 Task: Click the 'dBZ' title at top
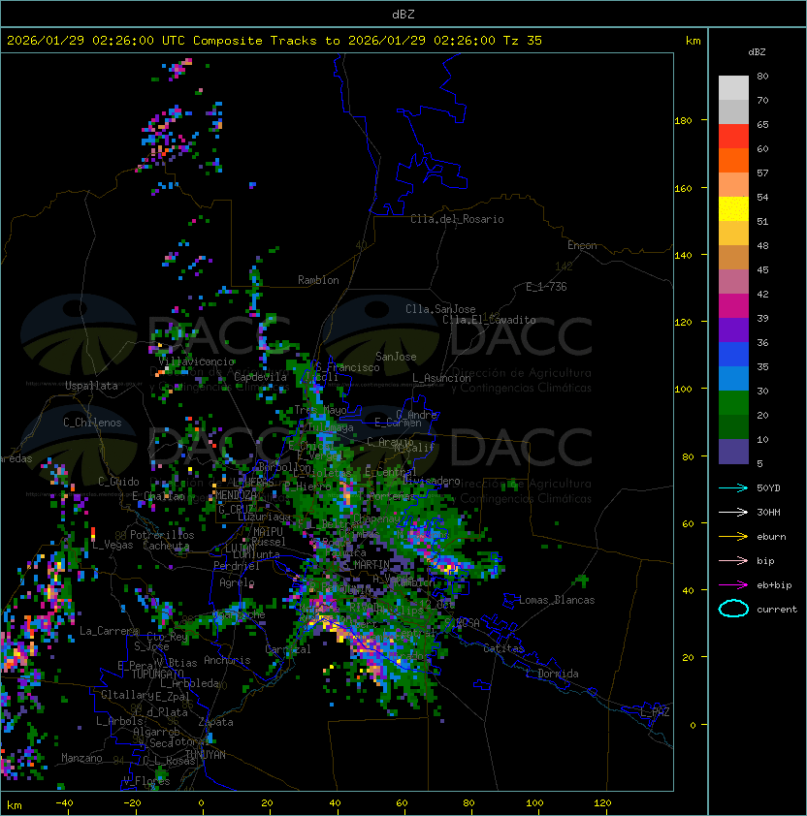click(x=403, y=14)
